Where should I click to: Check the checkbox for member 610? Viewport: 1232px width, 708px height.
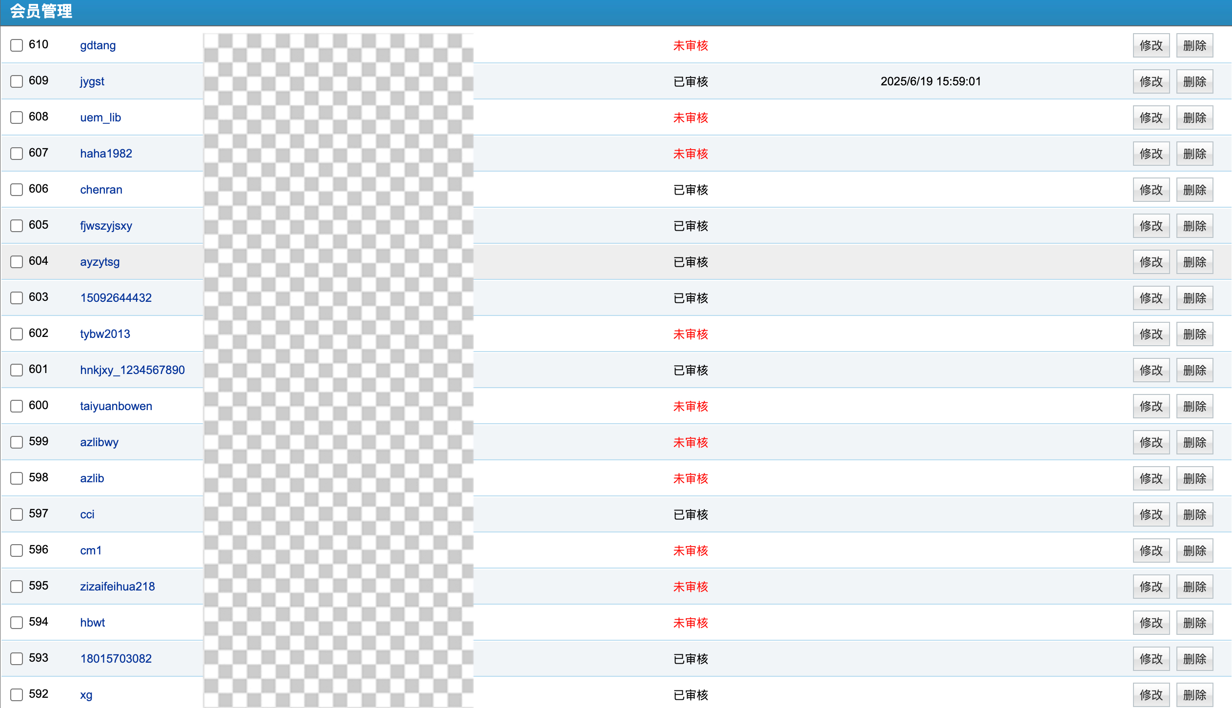click(x=17, y=45)
